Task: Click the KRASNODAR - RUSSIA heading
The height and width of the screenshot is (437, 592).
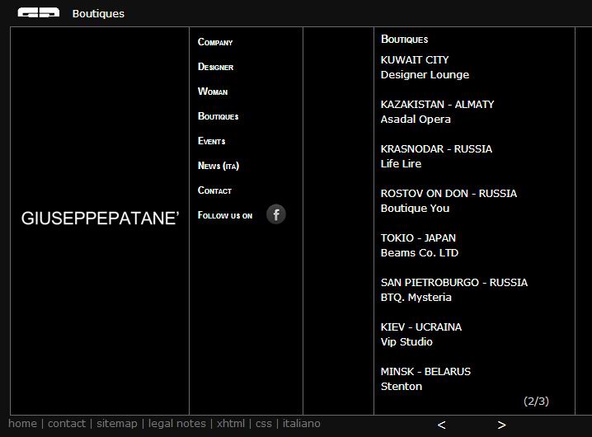Action: coord(436,148)
